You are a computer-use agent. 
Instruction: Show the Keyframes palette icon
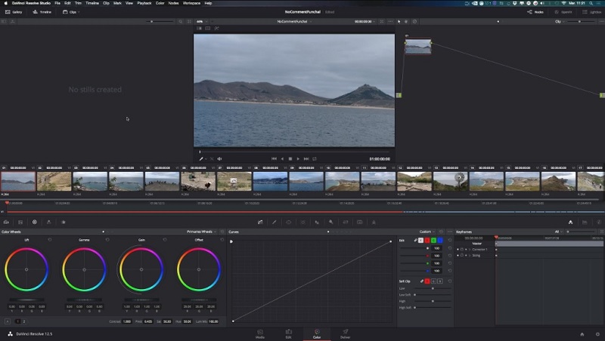click(x=570, y=222)
